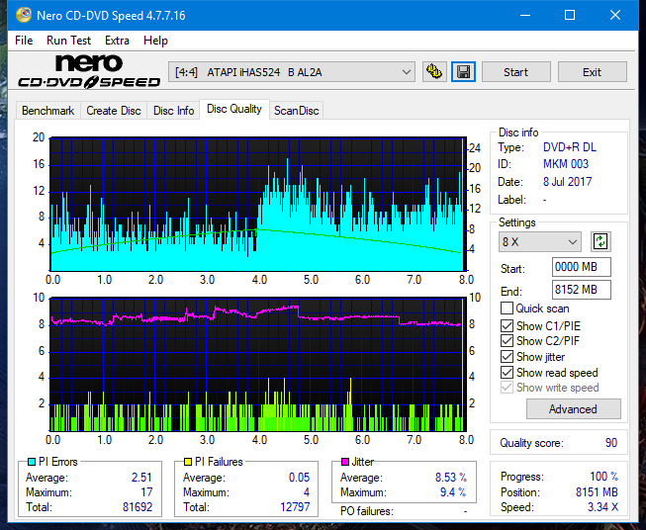
Task: Click the Start position 0000 MB field
Action: point(581,267)
